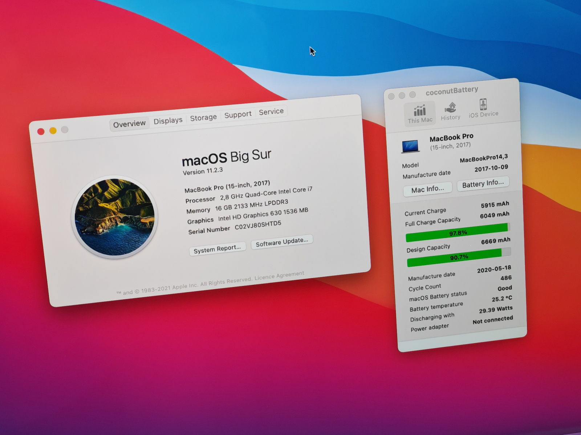Click the 29.39 Watts discharging value
This screenshot has width=581, height=435.
(x=496, y=309)
